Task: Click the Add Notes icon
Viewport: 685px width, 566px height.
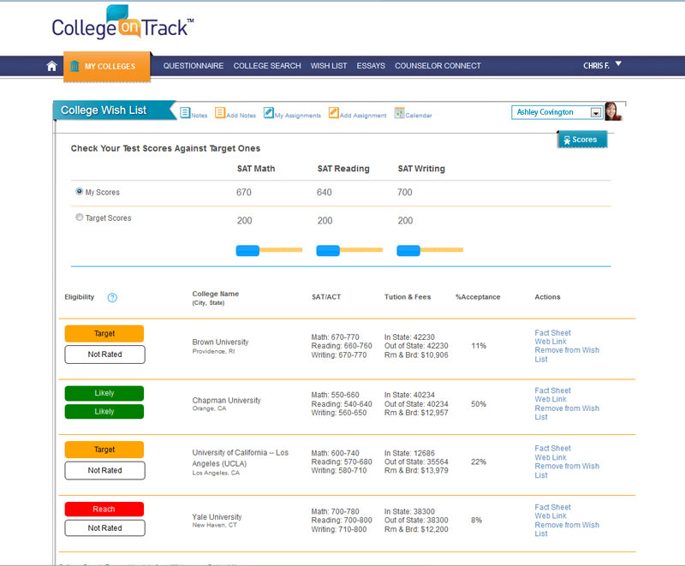Action: pos(220,113)
